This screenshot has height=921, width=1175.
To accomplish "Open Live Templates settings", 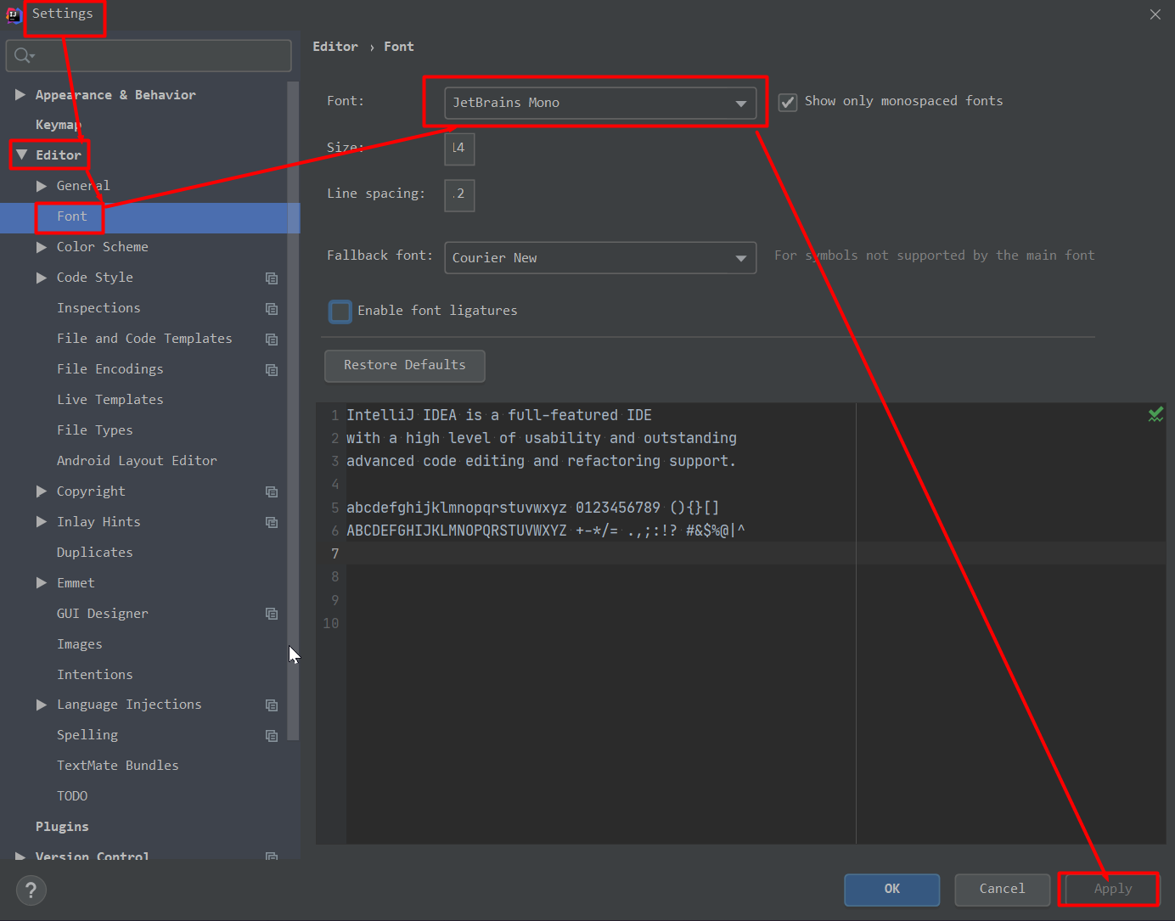I will (110, 400).
